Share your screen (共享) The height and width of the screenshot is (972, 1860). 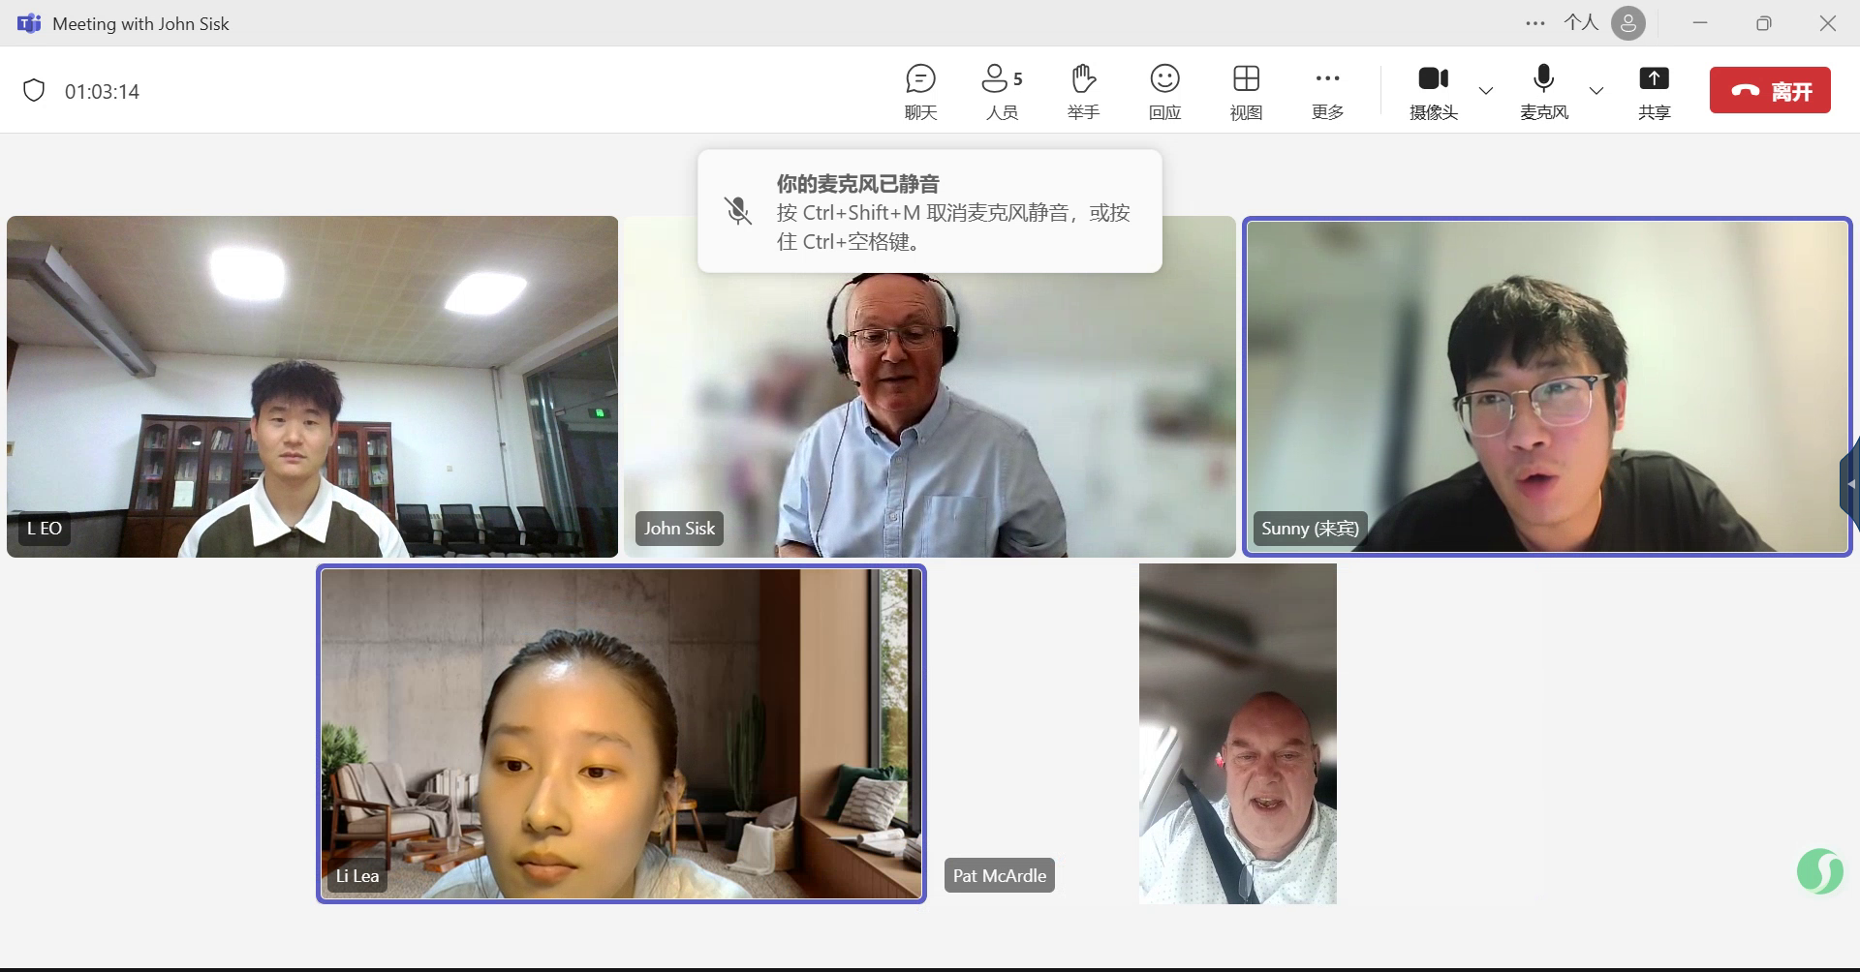pyautogui.click(x=1654, y=92)
